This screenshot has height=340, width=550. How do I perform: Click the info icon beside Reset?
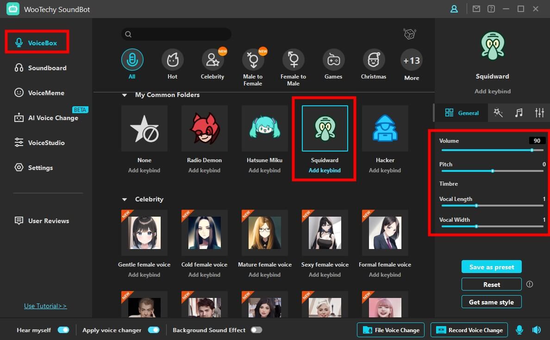pyautogui.click(x=530, y=284)
